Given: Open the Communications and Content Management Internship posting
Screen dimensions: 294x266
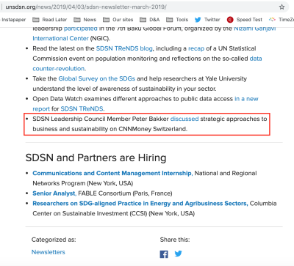Looking at the screenshot, I should point(112,173).
